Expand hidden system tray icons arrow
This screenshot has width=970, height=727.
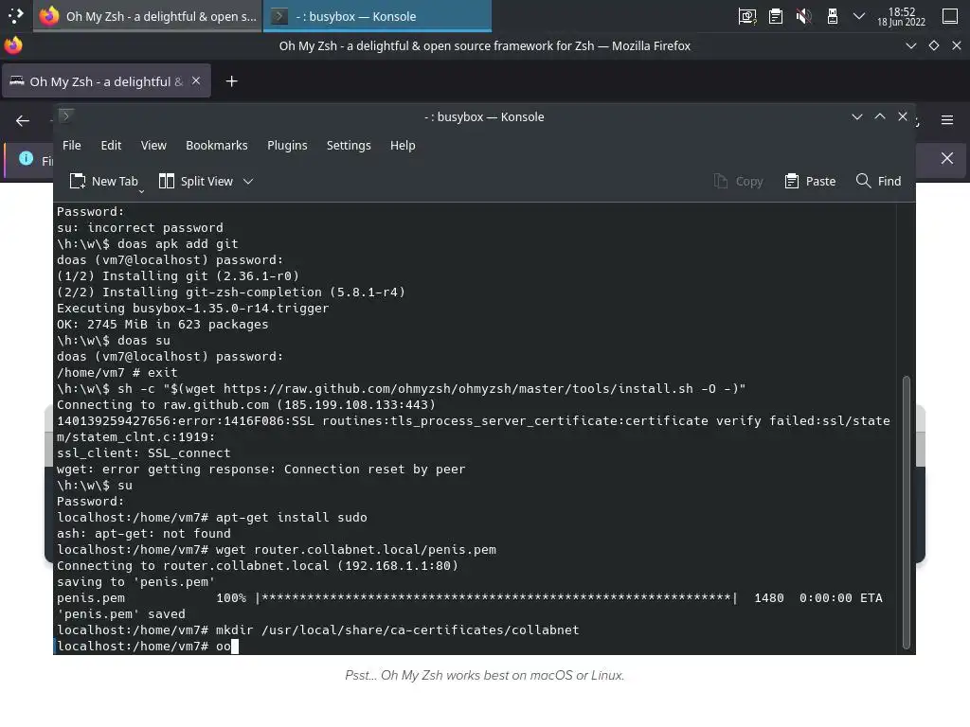click(858, 16)
